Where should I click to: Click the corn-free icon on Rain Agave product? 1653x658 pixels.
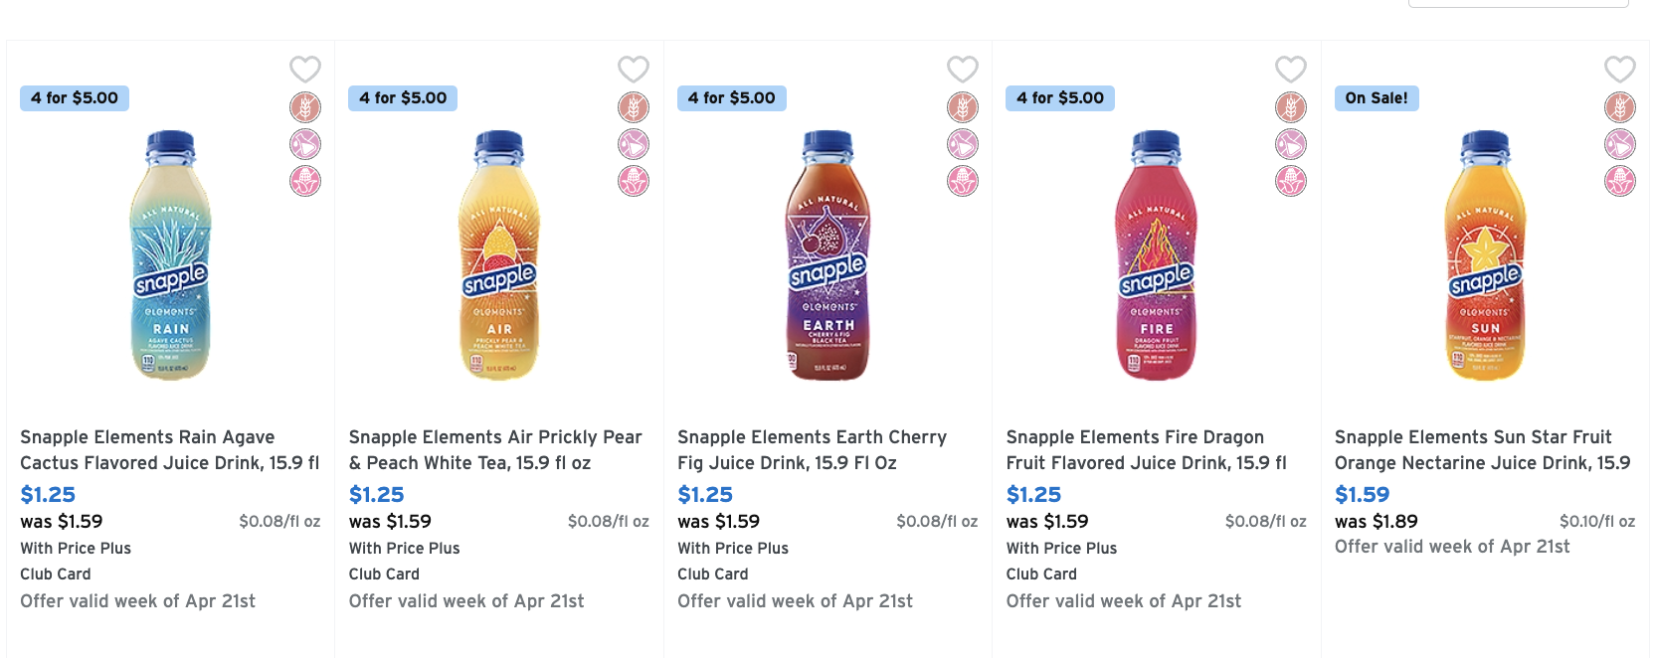coord(305,181)
